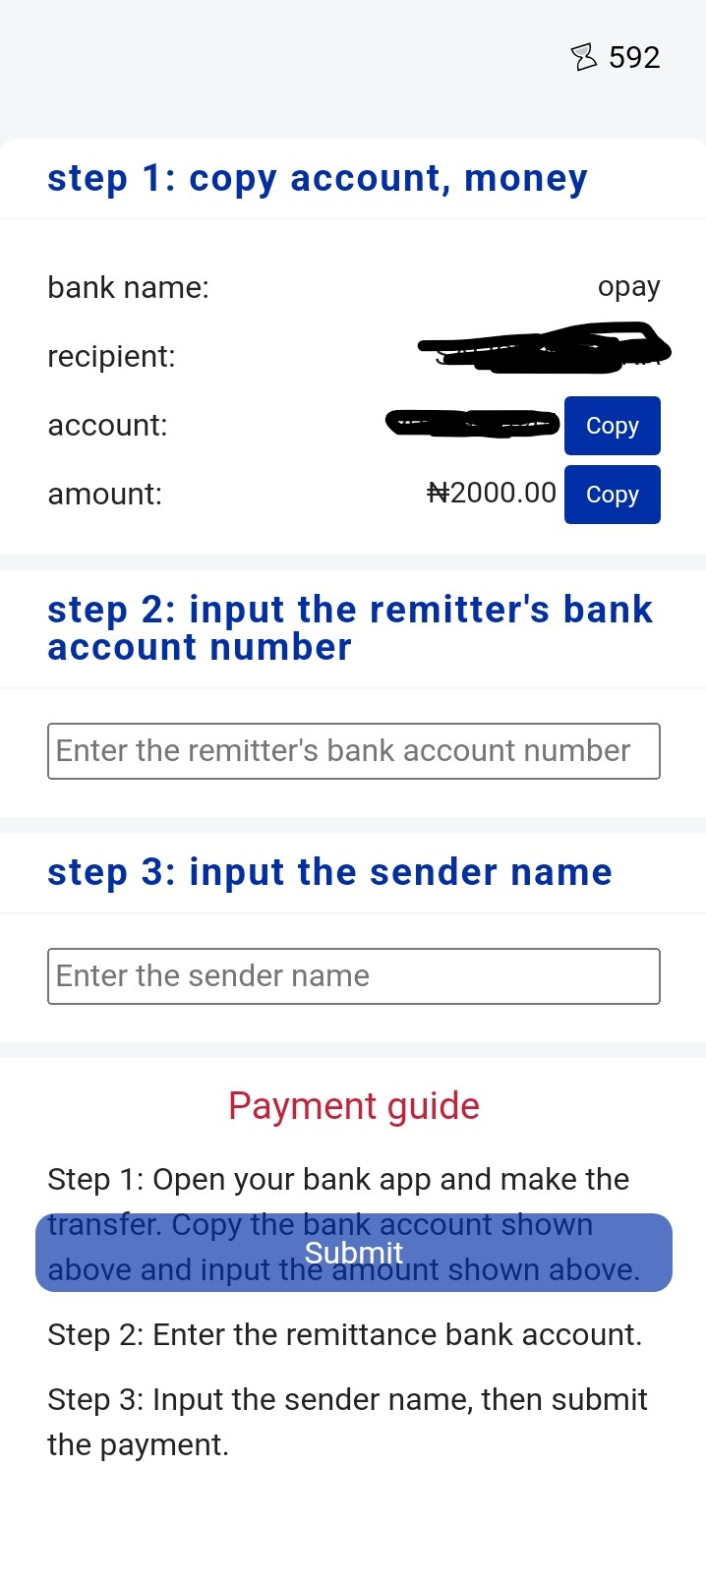Tap the ₦2000.00 amount value
The width and height of the screenshot is (706, 1585).
492,493
